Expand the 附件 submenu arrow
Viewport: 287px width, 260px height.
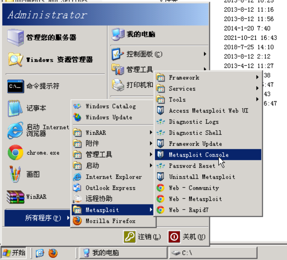151,143
